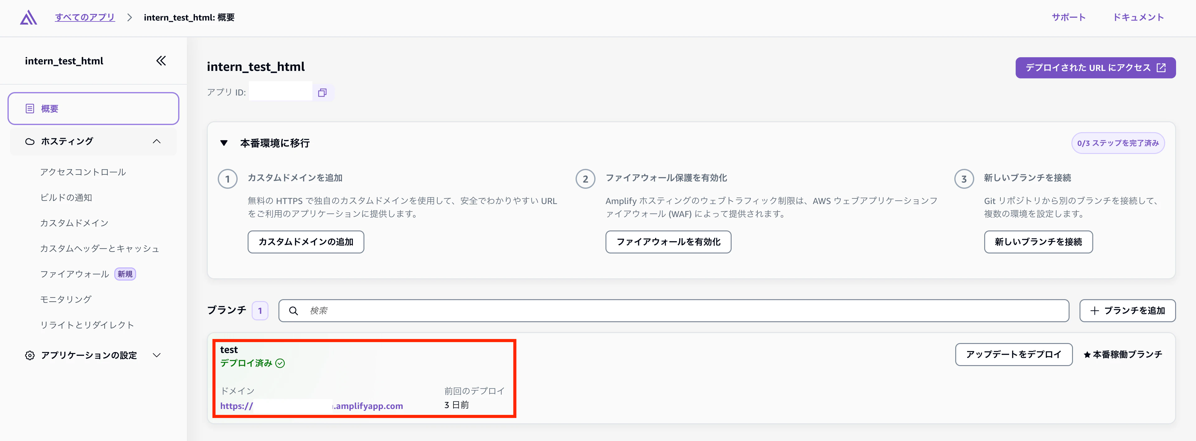
Task: Click the カスタムドメインの追加 button
Action: pos(306,242)
